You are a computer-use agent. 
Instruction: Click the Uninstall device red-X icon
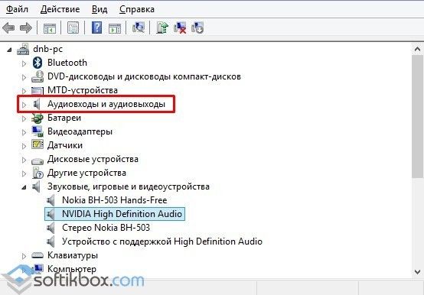(180, 28)
